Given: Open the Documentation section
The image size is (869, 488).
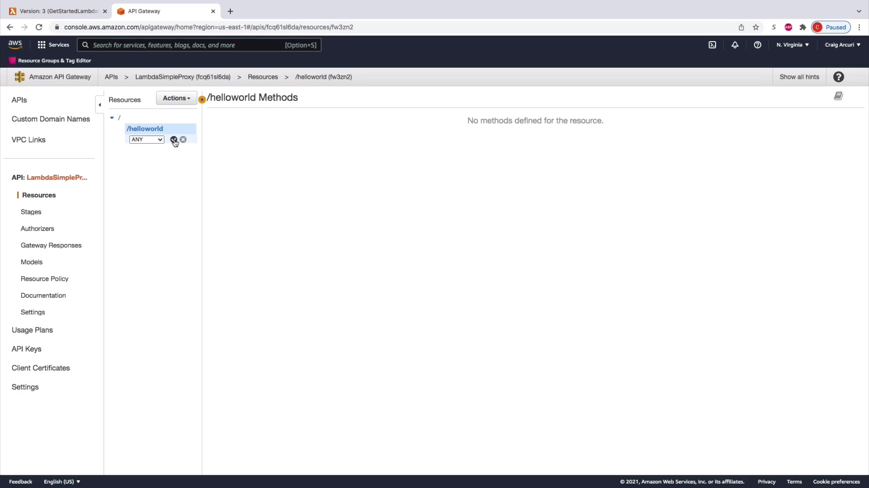Looking at the screenshot, I should click(x=43, y=295).
